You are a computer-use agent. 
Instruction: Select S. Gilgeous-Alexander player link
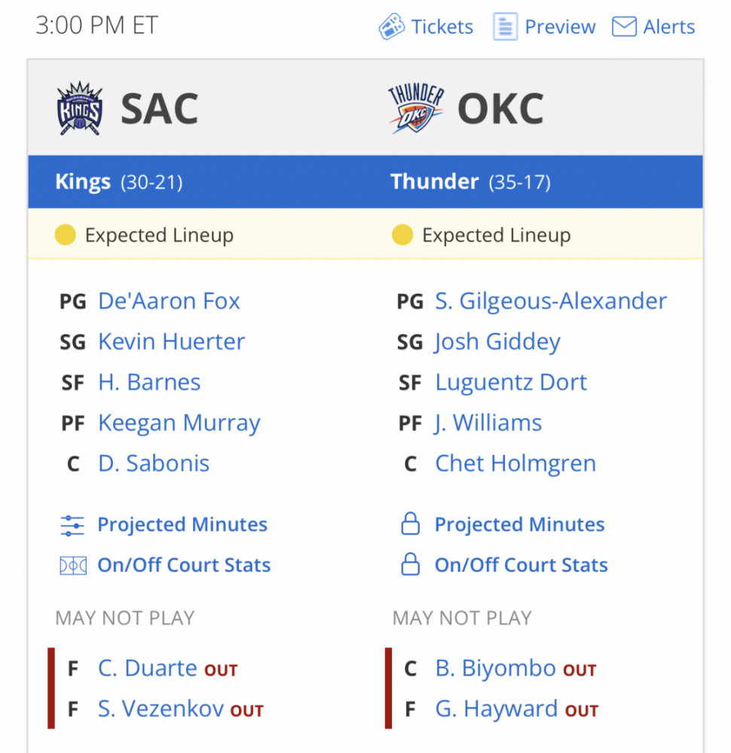pos(551,302)
